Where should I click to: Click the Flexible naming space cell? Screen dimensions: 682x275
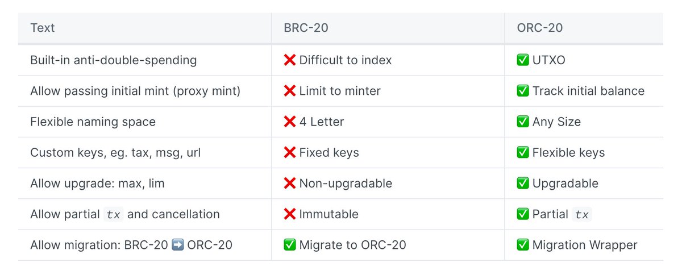pyautogui.click(x=93, y=122)
